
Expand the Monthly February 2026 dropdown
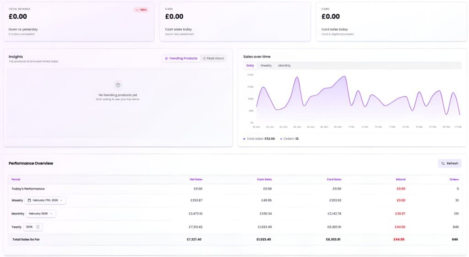pyautogui.click(x=41, y=214)
